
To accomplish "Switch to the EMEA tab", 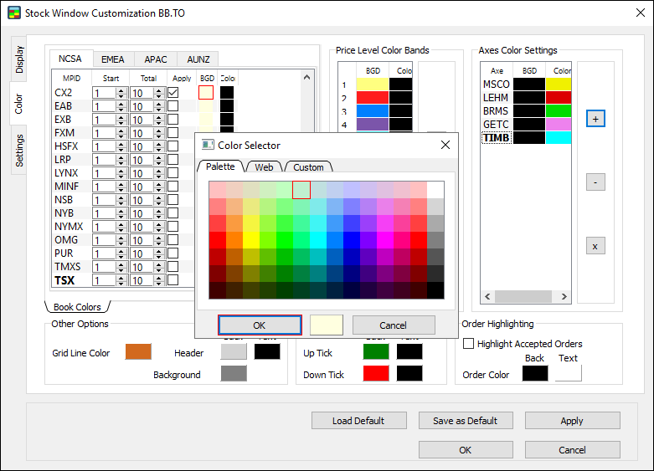I will click(113, 59).
